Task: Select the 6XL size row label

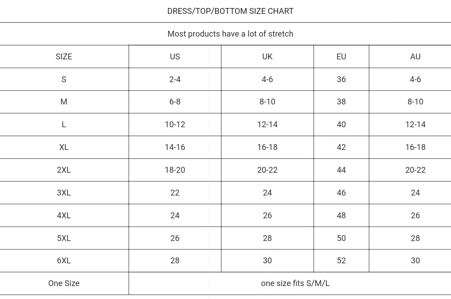Action: pyautogui.click(x=64, y=261)
